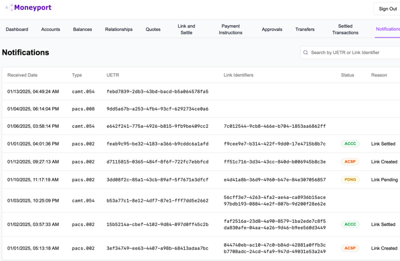This screenshot has height=261, width=400.
Task: Select UETR febd7839-2db3-43bd-bacd-b5a064578fa5
Action: click(x=157, y=92)
